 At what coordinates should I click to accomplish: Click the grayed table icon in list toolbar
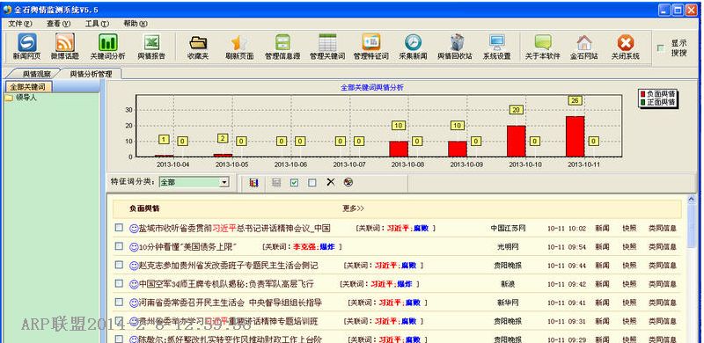[276, 183]
